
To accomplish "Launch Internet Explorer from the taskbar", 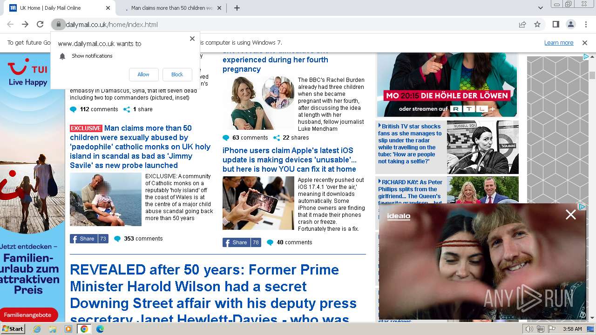I will (37, 329).
